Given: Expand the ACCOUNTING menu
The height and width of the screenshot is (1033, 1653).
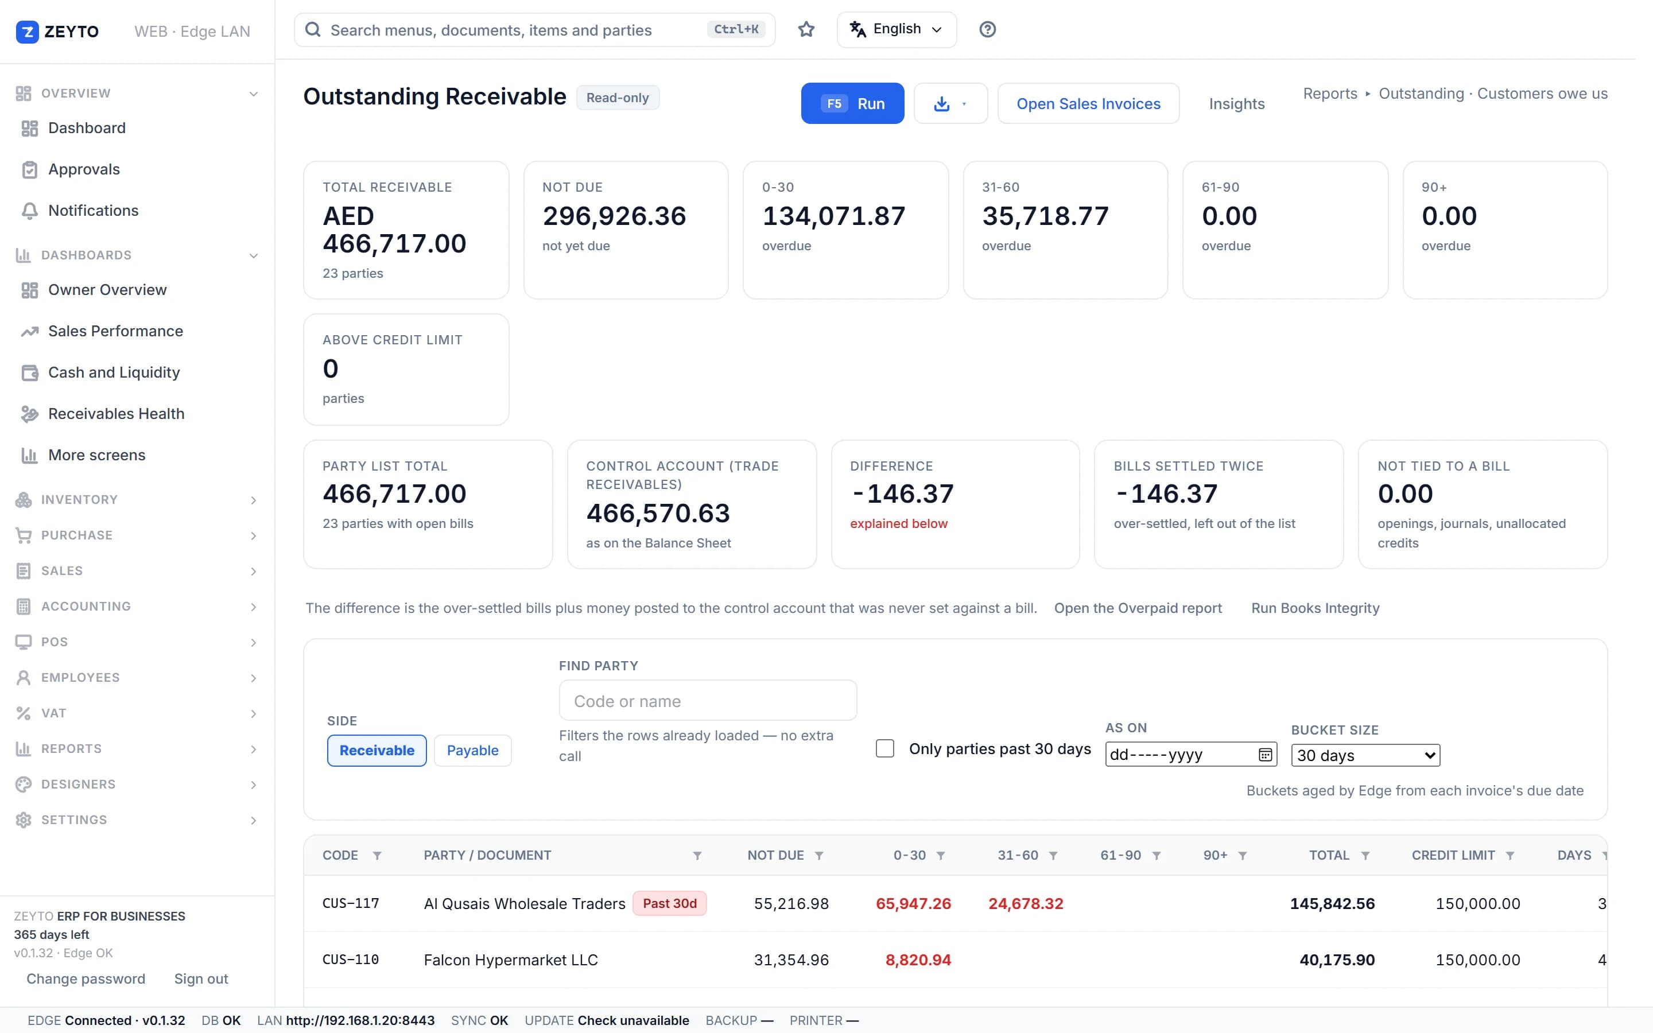Looking at the screenshot, I should tap(137, 607).
